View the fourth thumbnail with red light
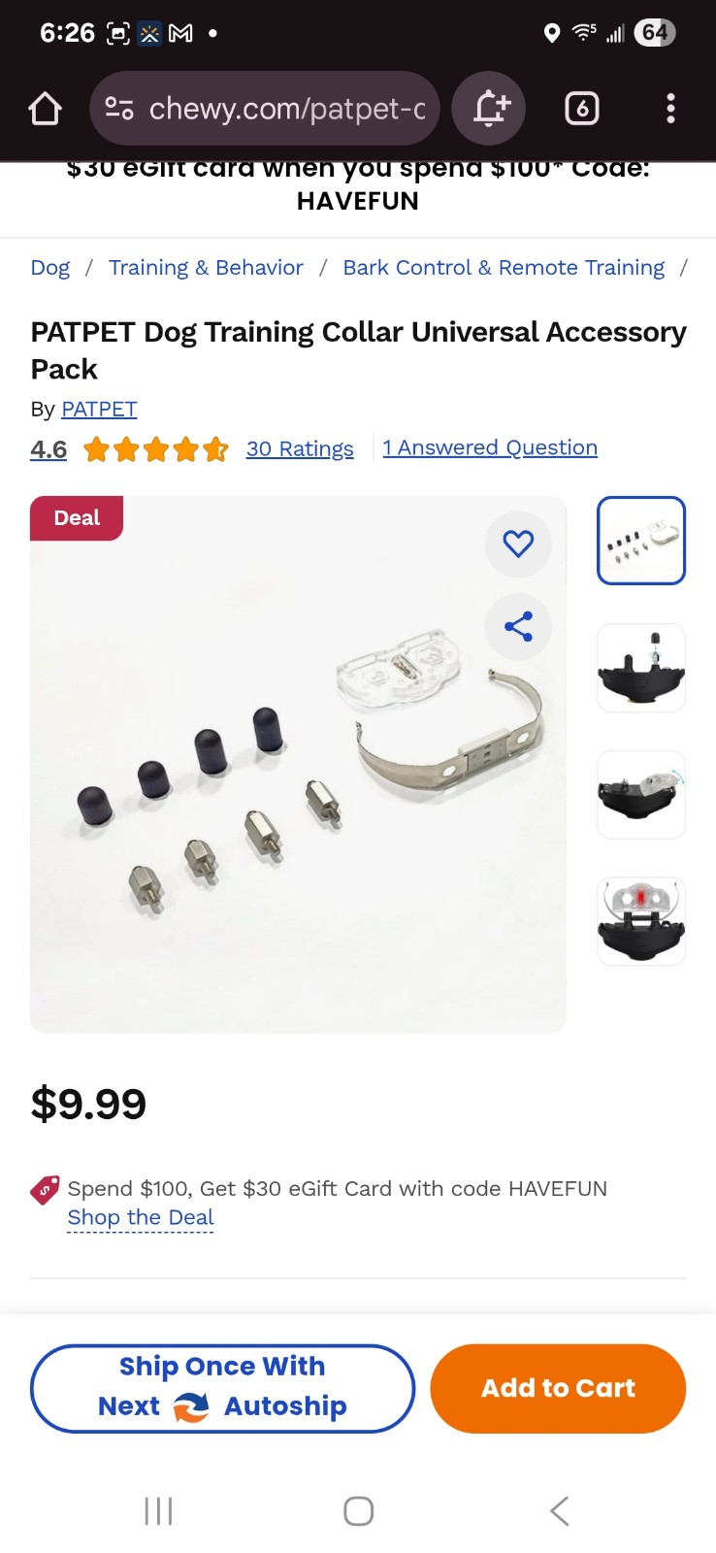Viewport: 716px width, 1553px height. click(x=641, y=922)
